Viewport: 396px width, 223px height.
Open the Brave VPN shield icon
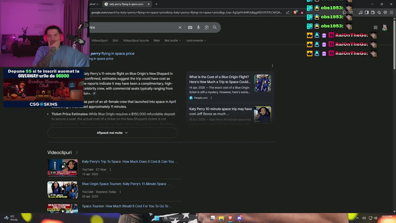(x=385, y=12)
